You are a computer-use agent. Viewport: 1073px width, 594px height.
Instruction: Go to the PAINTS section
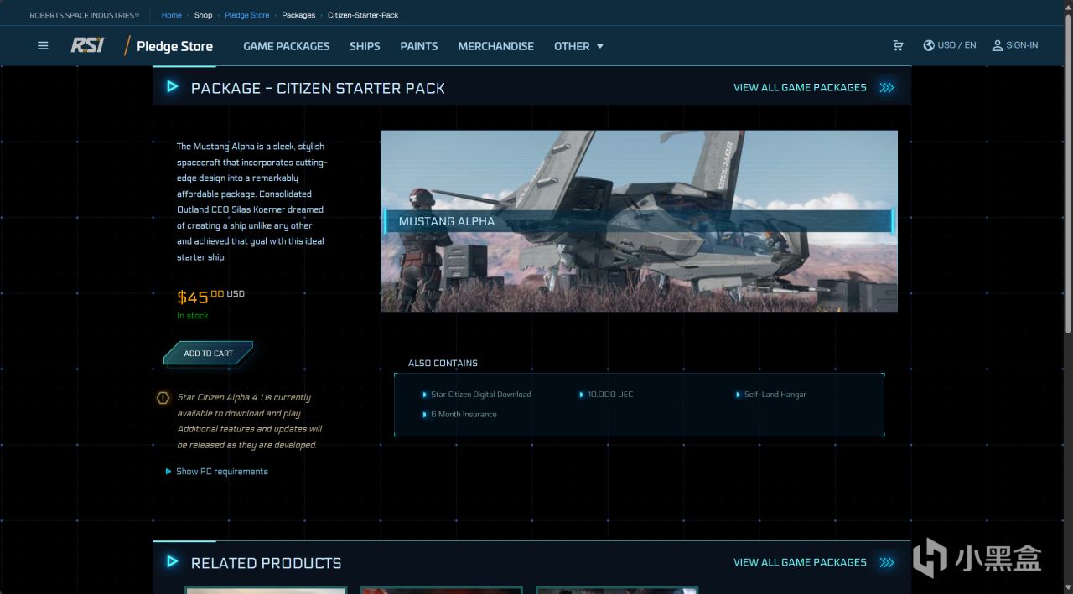[419, 46]
